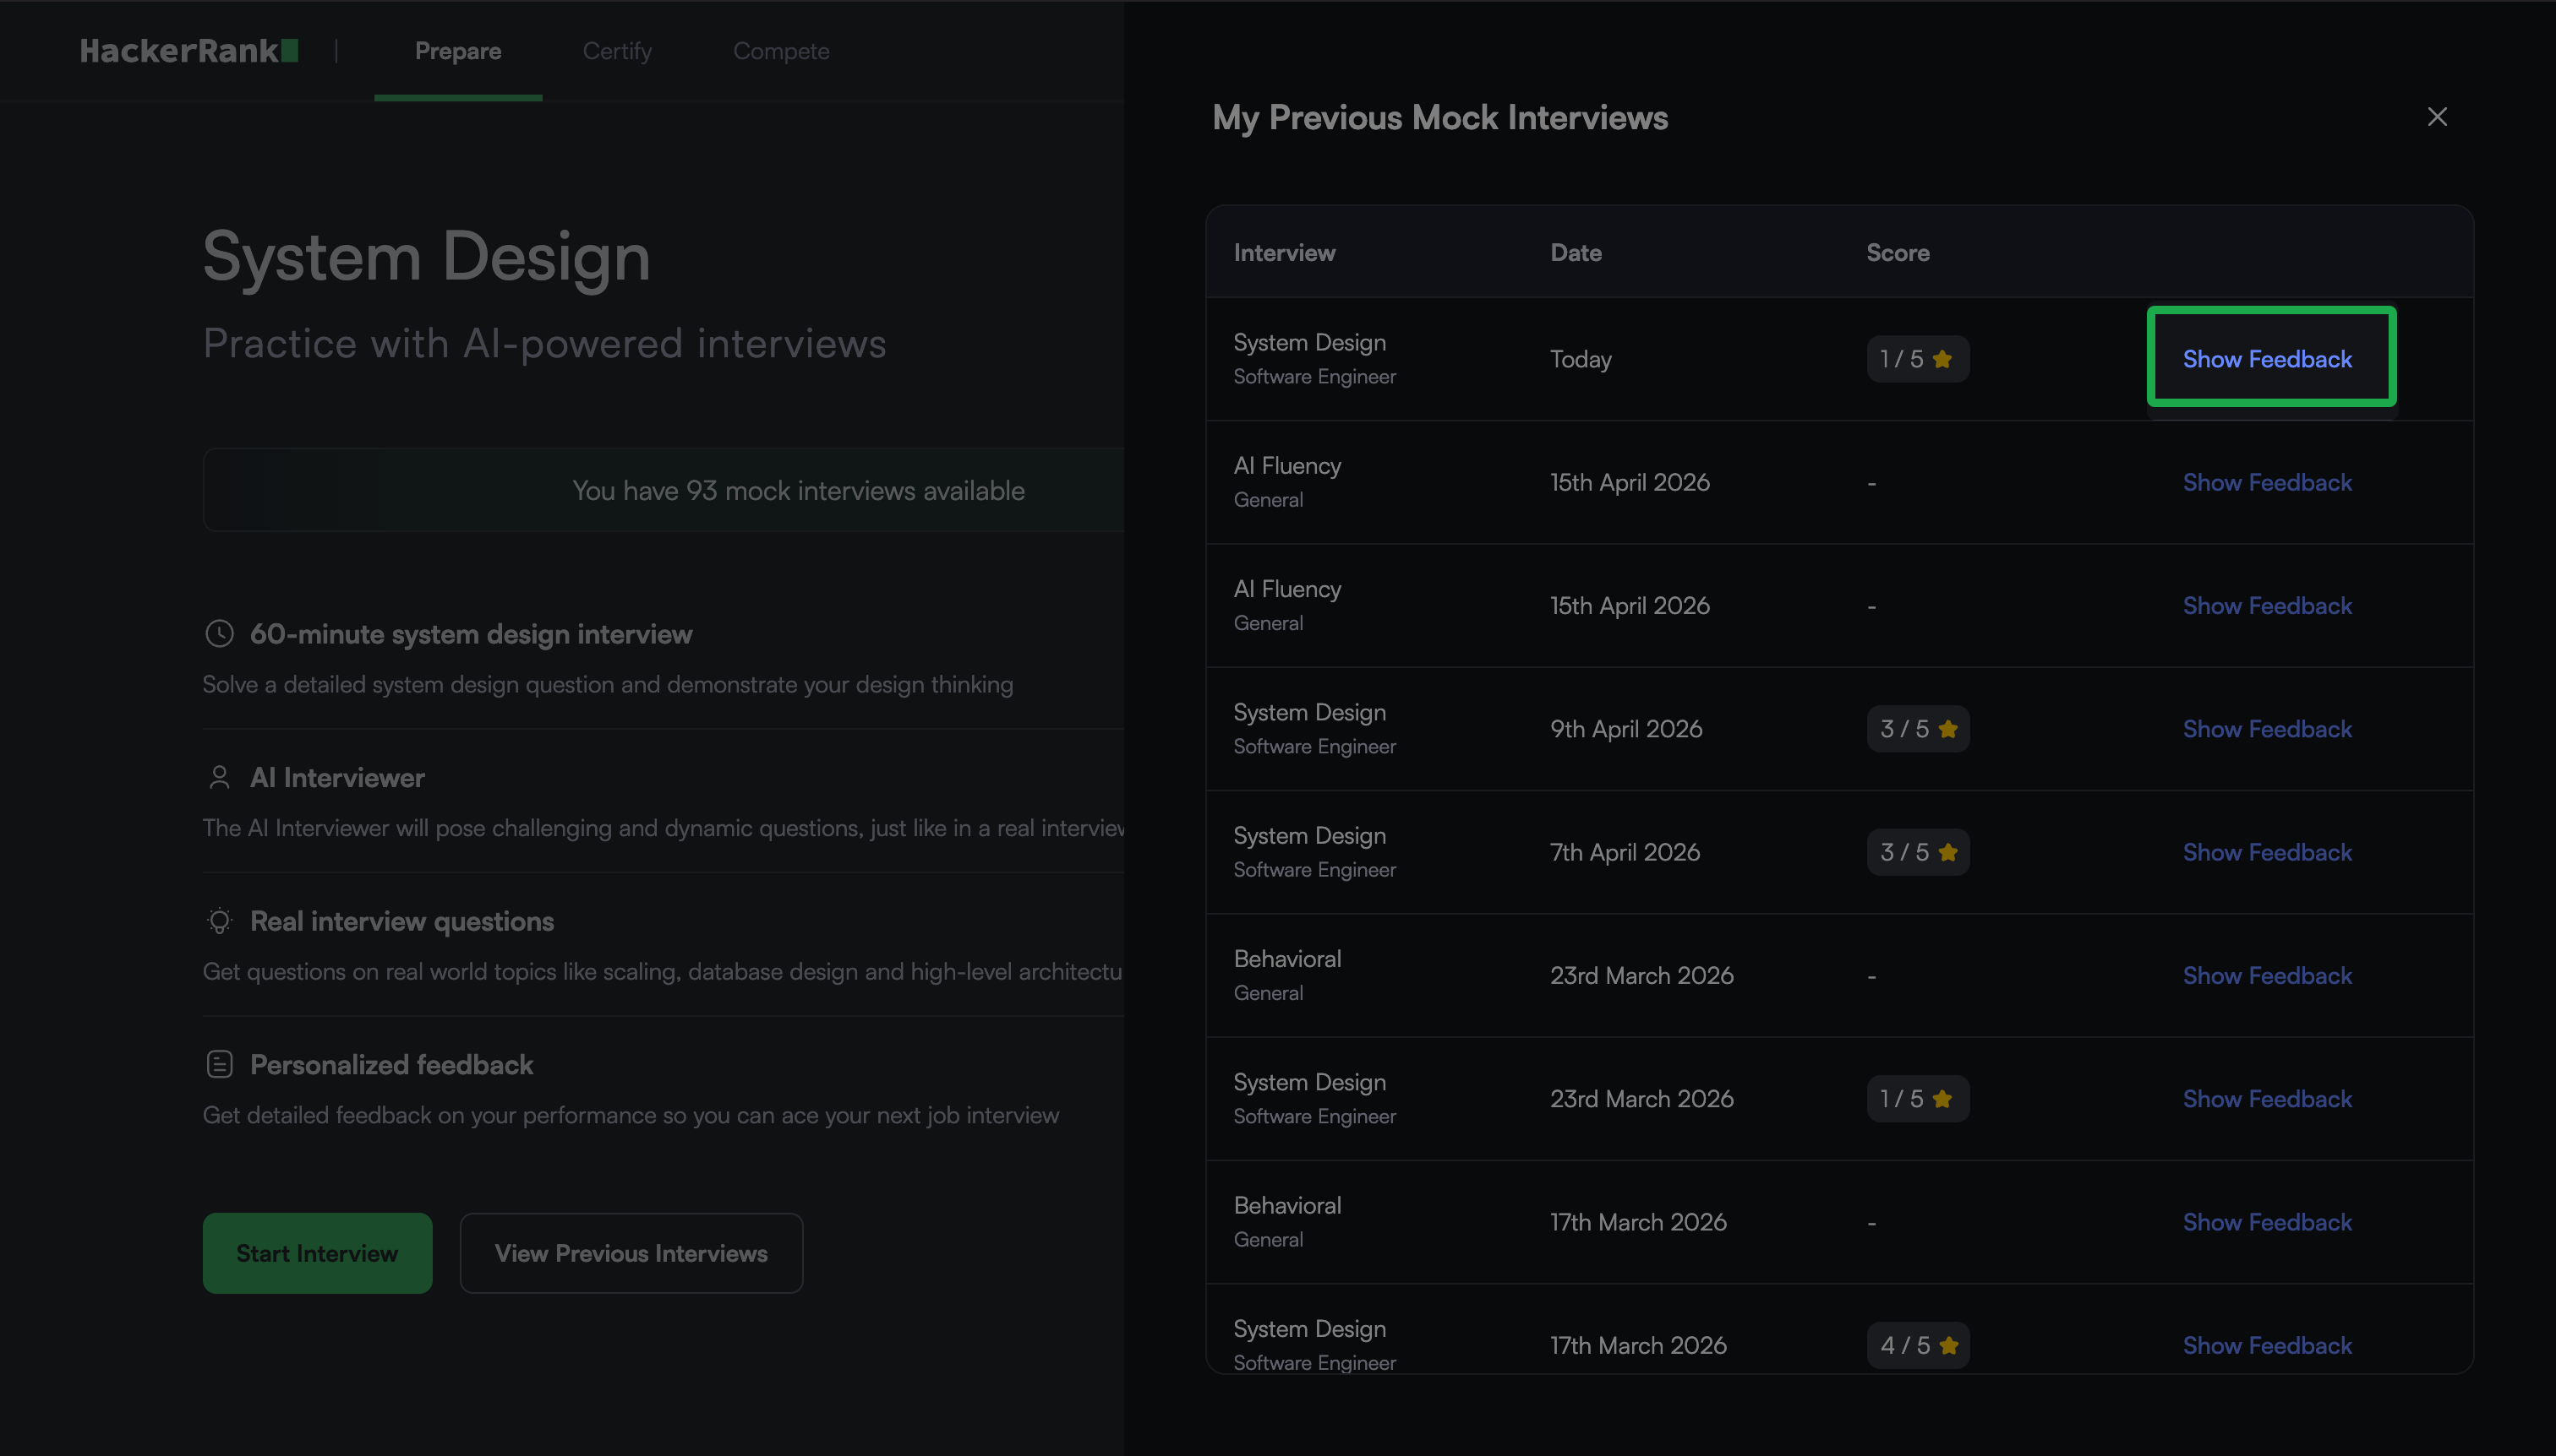Click View Previous Interviews button
This screenshot has width=2556, height=1456.
(x=631, y=1253)
